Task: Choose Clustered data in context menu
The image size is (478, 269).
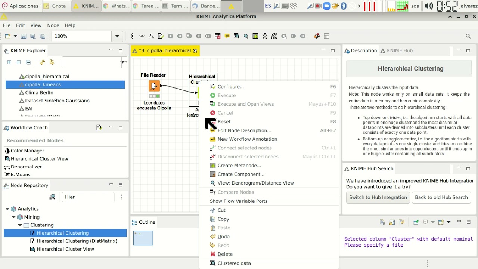Action: [x=269, y=263]
